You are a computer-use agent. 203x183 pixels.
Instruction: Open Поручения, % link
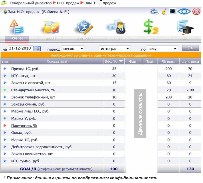pyautogui.click(x=24, y=126)
